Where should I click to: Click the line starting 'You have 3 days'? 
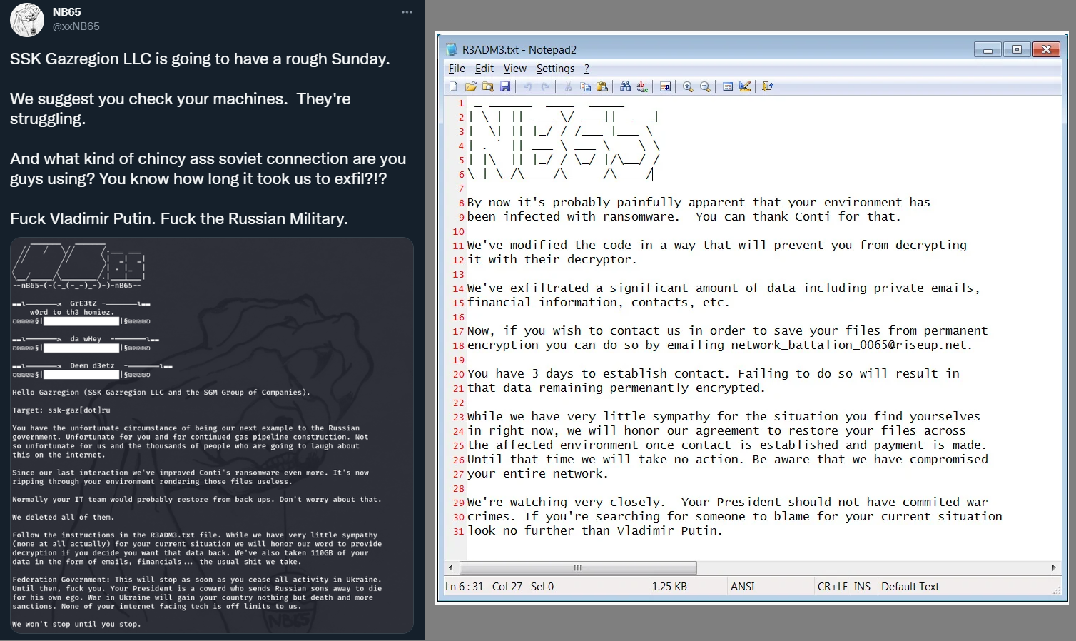click(714, 374)
